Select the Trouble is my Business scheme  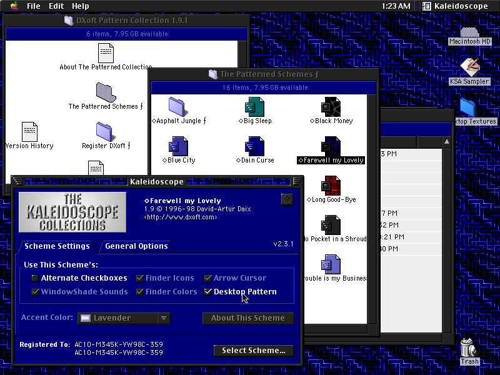pos(331,264)
